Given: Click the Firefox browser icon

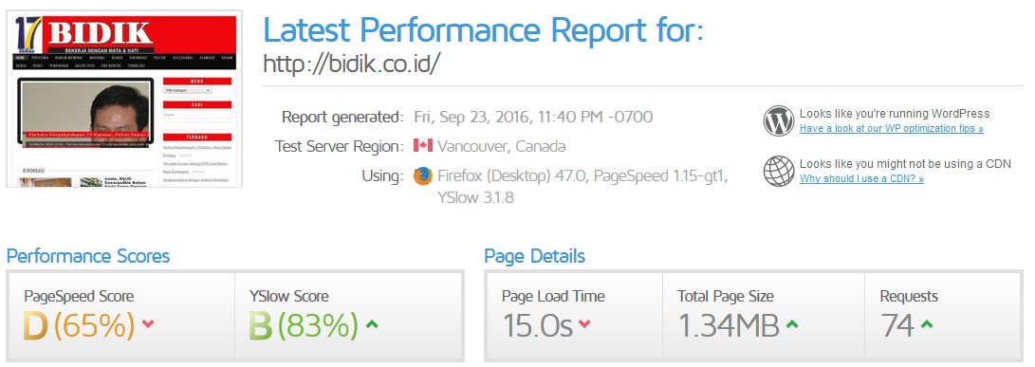Looking at the screenshot, I should pos(423,176).
